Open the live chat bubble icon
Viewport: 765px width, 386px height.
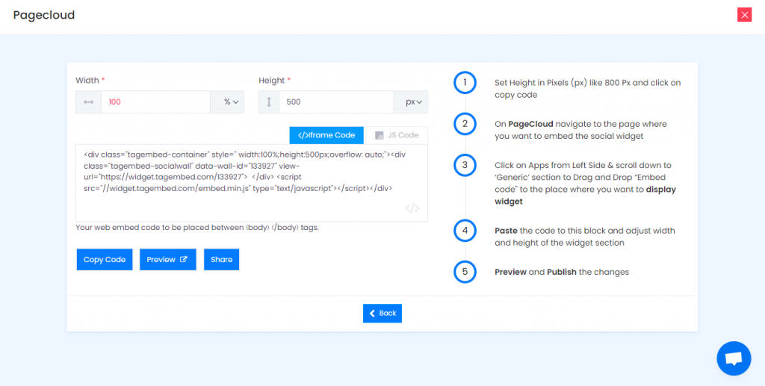point(734,358)
